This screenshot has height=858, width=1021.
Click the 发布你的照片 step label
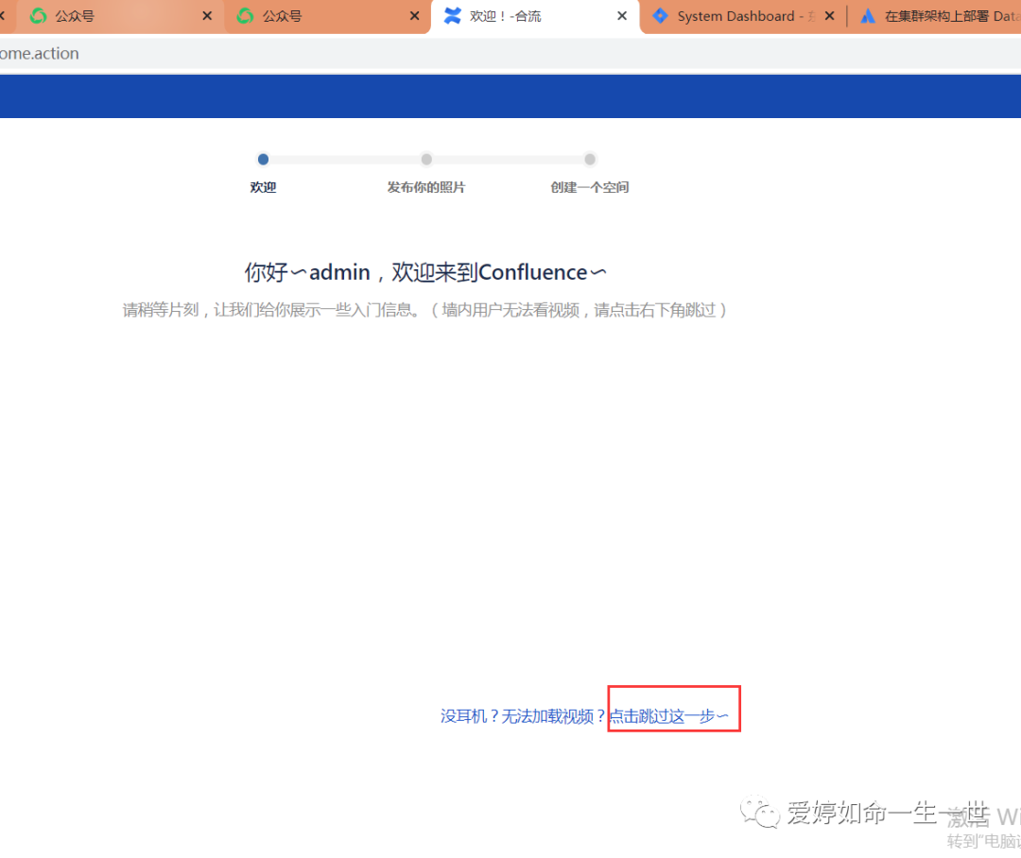pos(426,187)
